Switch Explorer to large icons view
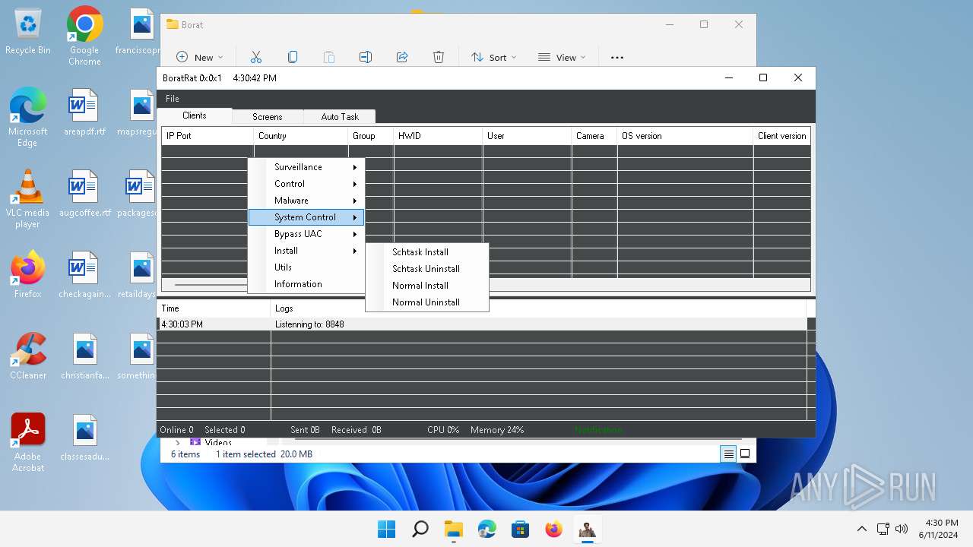This screenshot has width=973, height=547. [745, 454]
